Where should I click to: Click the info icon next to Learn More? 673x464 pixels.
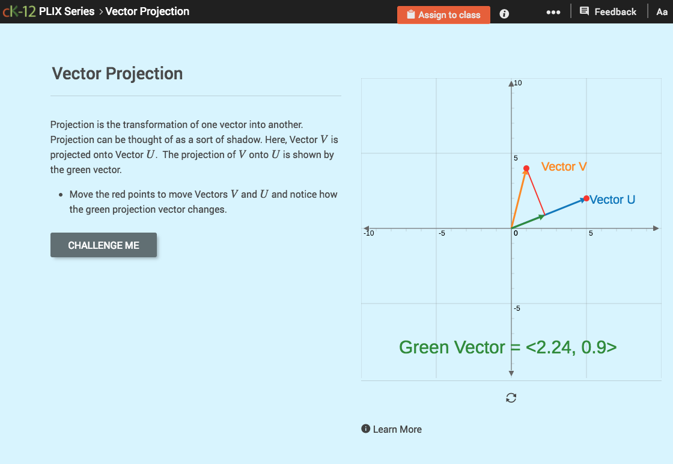pyautogui.click(x=365, y=429)
